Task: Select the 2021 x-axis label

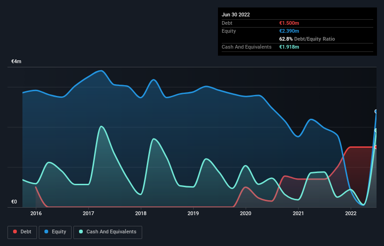Action: point(298,213)
